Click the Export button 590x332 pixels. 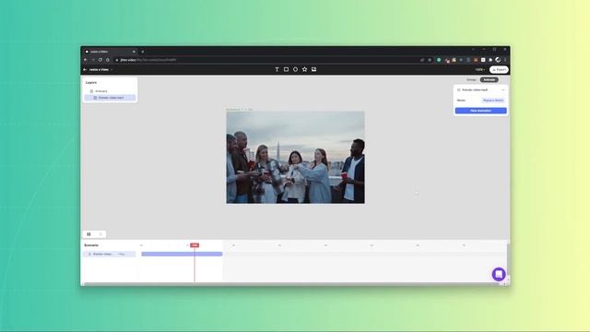499,70
